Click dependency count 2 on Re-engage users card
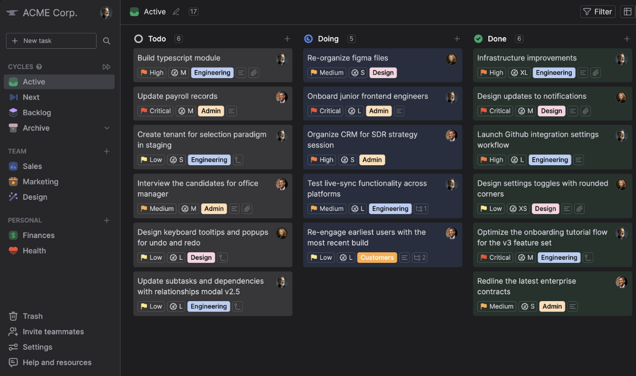The image size is (636, 376). click(x=420, y=258)
